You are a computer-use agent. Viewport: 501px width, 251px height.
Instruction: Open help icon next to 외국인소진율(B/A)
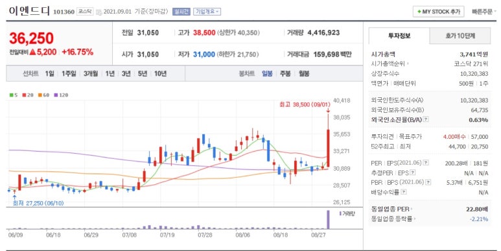tap(426, 119)
